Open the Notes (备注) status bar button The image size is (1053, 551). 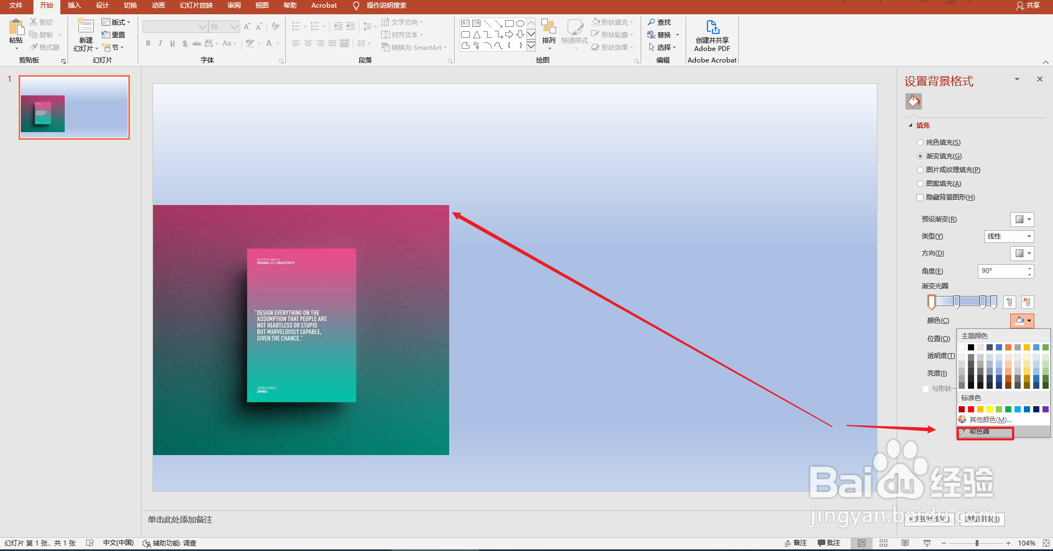tap(796, 543)
